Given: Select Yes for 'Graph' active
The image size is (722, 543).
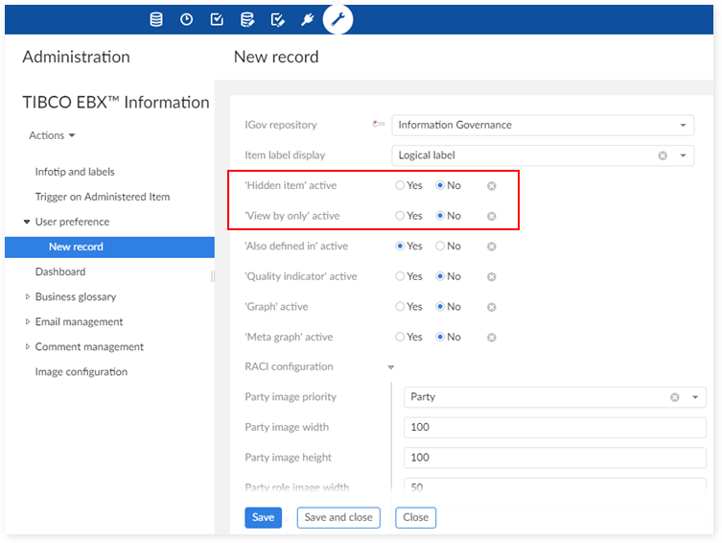Looking at the screenshot, I should pyautogui.click(x=401, y=307).
